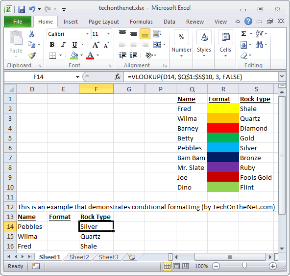Click Merge and Center icon
Screen dimensions: 290x276
(157, 45)
